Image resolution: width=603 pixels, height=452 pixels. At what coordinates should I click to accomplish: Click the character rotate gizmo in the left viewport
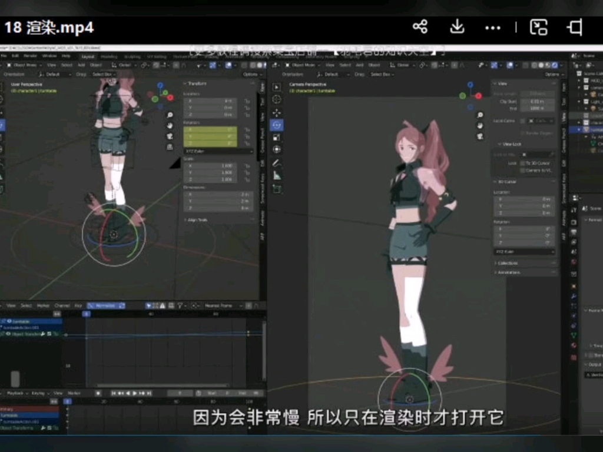click(x=114, y=234)
